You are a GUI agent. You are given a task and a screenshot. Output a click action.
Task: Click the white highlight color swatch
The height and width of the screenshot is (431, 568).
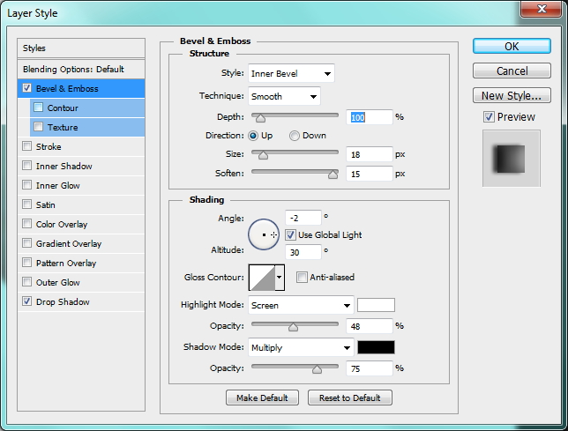click(376, 306)
